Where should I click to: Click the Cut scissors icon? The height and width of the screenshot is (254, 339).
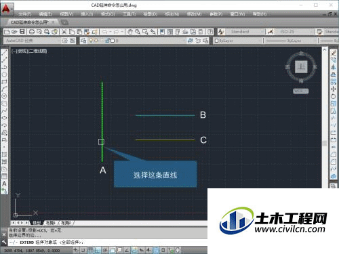pos(64,32)
